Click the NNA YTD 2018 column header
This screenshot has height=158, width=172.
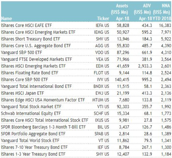(162, 12)
